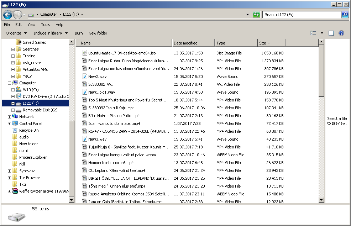Viewport: 351px width, 226px height.
Task: Open the View menu
Action: 31,25
